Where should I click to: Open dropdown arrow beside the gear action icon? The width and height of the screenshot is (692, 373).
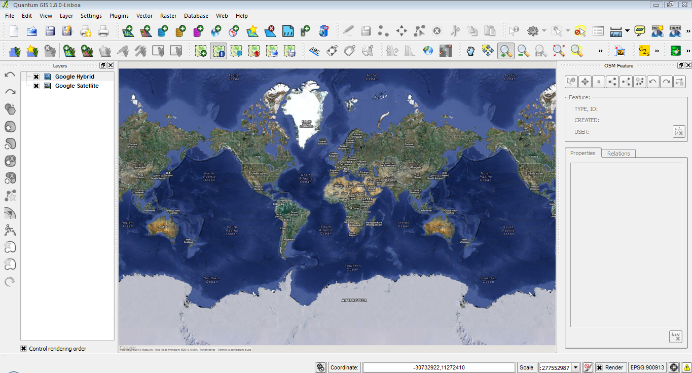(543, 31)
